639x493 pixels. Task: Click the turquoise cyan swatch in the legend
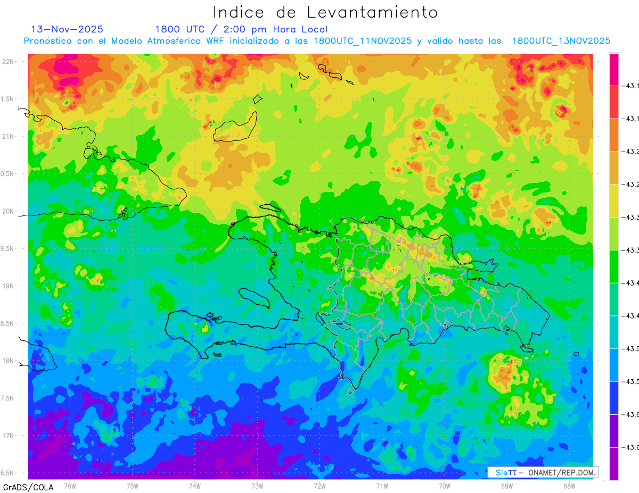pyautogui.click(x=614, y=332)
